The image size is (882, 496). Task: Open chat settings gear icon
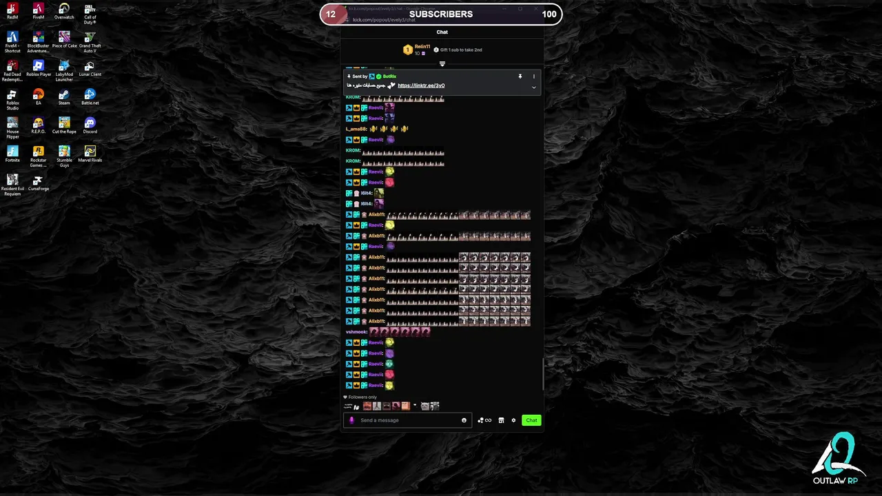pyautogui.click(x=513, y=420)
